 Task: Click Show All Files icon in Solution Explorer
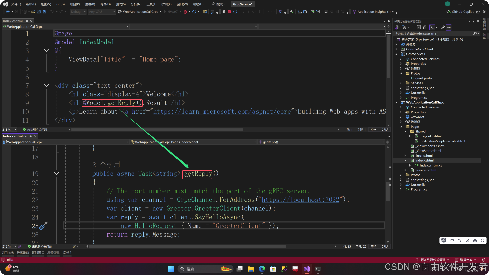(424, 27)
